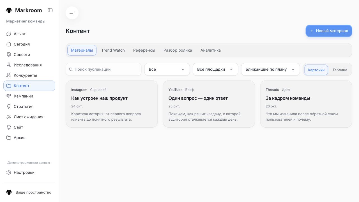Click the Исследования flask icon

click(9, 65)
